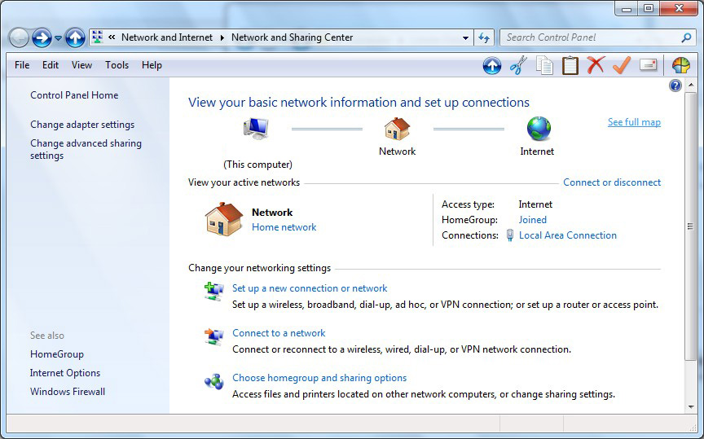
Task: Open the Help menu
Action: click(x=152, y=65)
